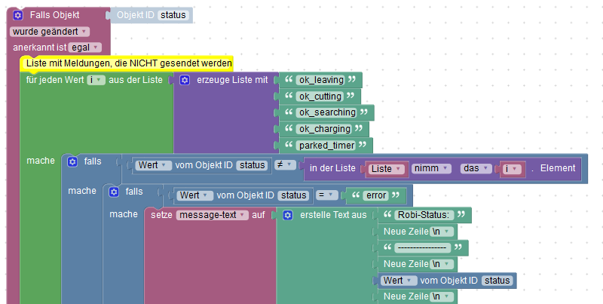Edit the 'Robi-Status:' text field

[x=424, y=215]
